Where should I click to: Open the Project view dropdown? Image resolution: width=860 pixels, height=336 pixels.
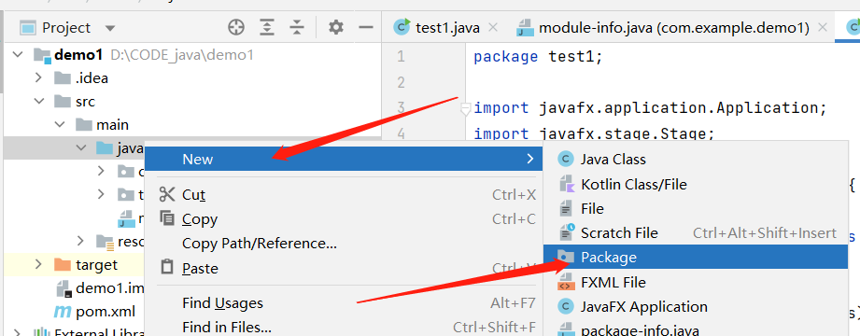(x=110, y=28)
